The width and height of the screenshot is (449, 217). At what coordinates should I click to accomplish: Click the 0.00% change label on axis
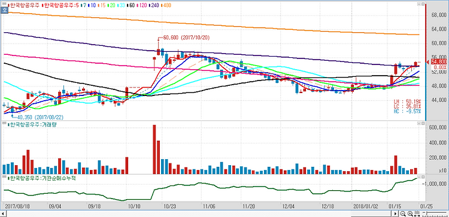tap(440, 67)
